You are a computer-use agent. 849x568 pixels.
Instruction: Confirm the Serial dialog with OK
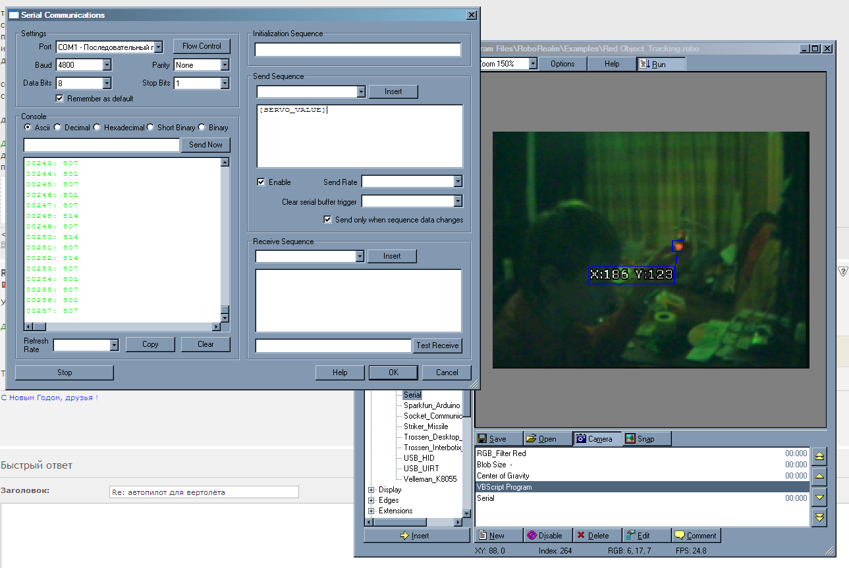pos(393,373)
